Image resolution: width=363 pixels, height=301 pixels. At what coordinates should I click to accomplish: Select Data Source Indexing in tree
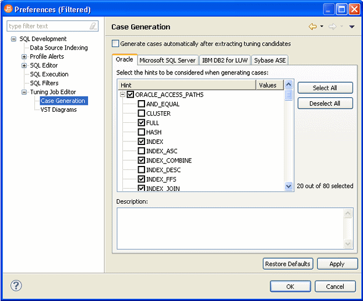pyautogui.click(x=59, y=48)
